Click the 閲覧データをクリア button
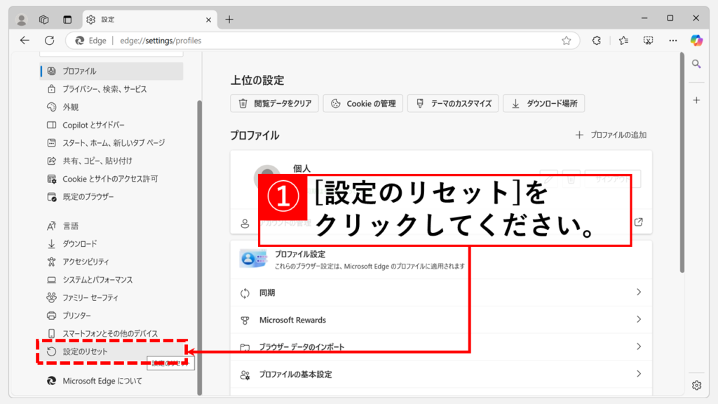The height and width of the screenshot is (404, 718). (x=274, y=104)
